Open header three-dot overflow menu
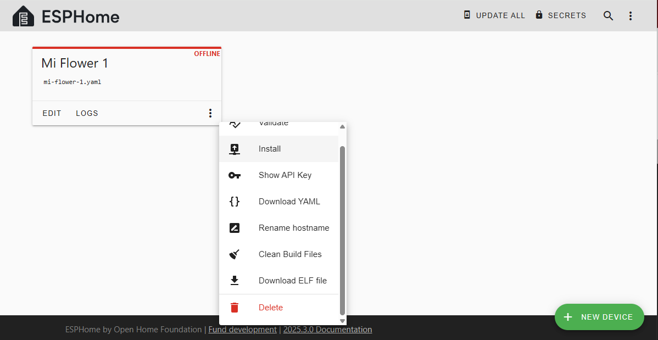This screenshot has width=658, height=340. pos(631,16)
